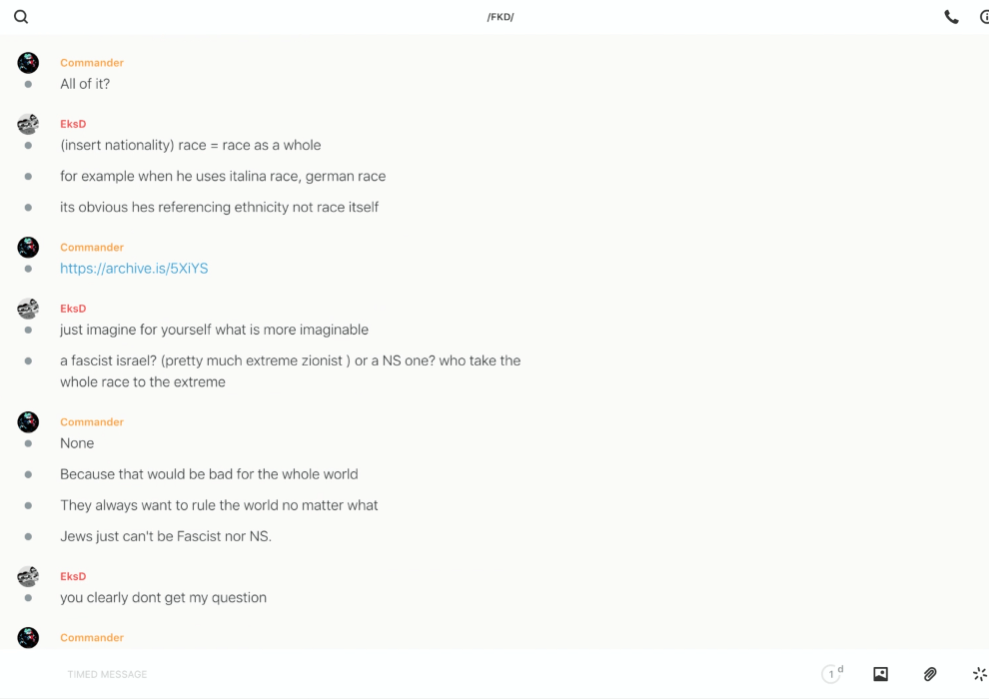Open the archive.is/5XiYS link
This screenshot has width=989, height=699.
pos(134,269)
